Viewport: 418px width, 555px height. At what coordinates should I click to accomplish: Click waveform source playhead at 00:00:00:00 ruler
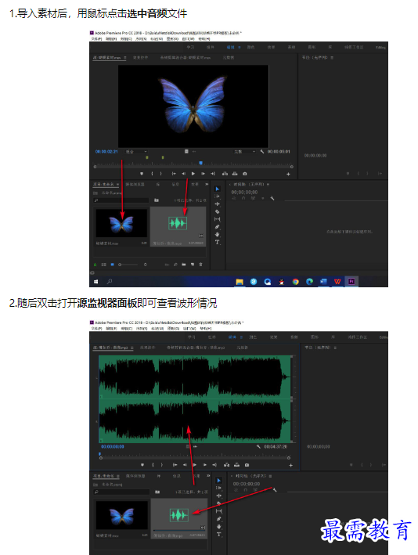[100, 455]
